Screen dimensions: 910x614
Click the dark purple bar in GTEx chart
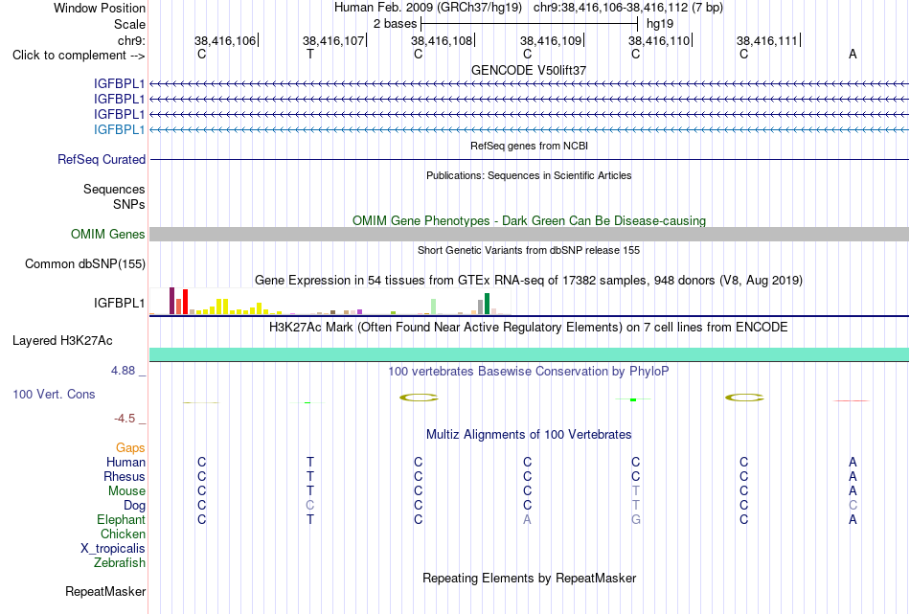pos(171,301)
